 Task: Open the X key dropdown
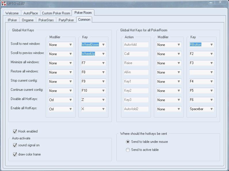tap(93, 109)
